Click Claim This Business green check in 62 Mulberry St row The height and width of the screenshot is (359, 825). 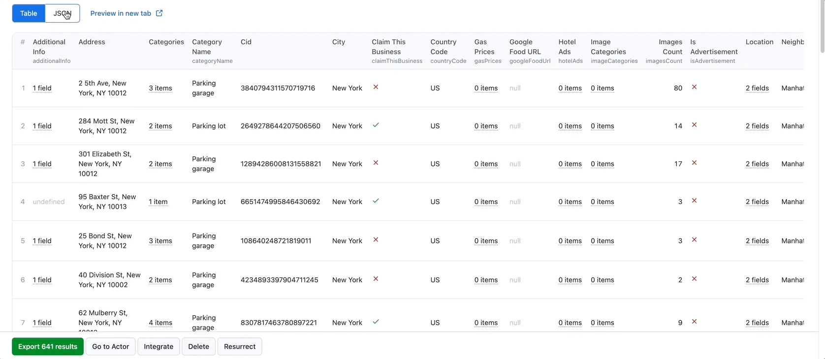tap(376, 322)
